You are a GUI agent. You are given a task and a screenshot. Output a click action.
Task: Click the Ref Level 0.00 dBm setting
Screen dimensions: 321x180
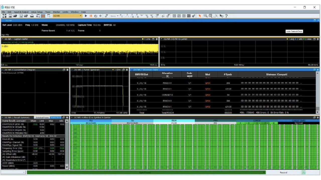(12, 25)
